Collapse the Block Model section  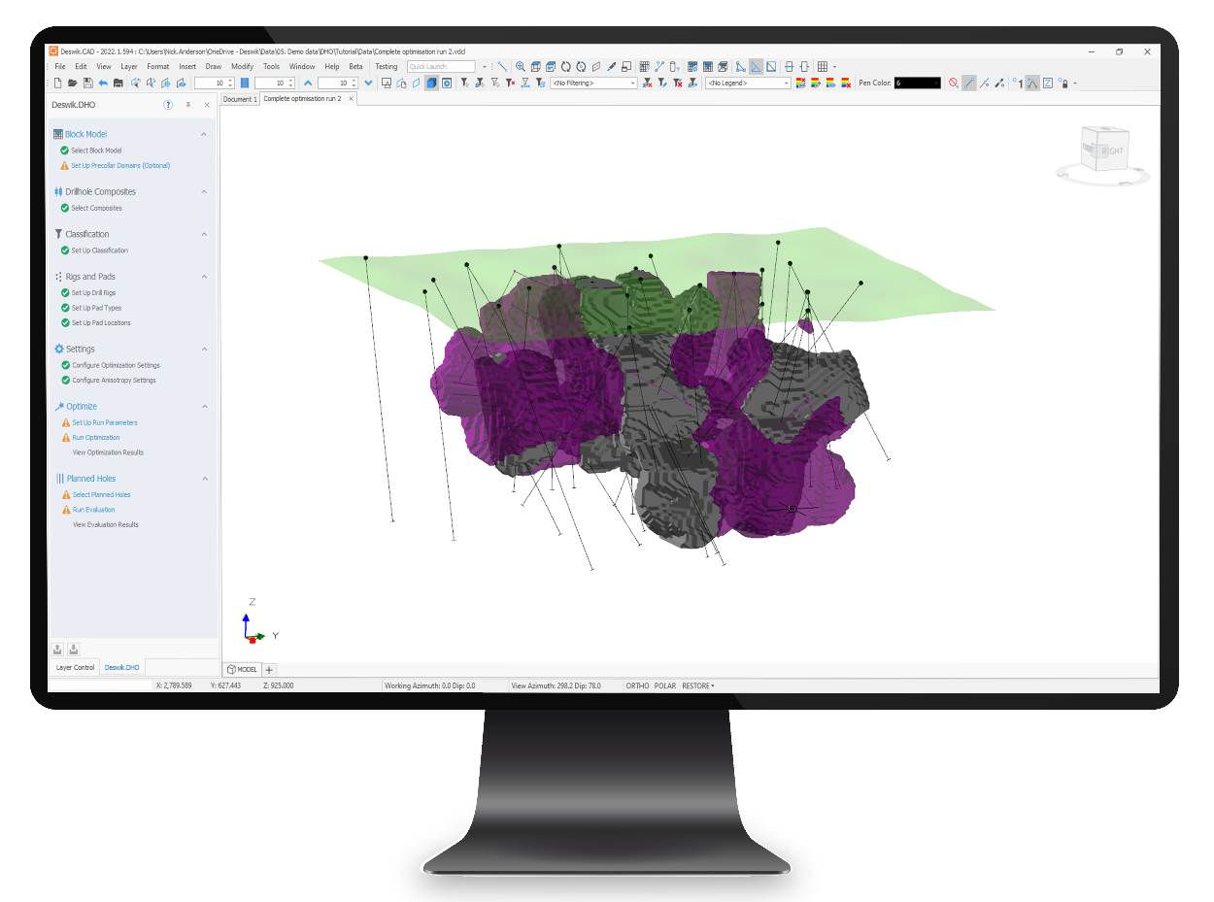204,134
